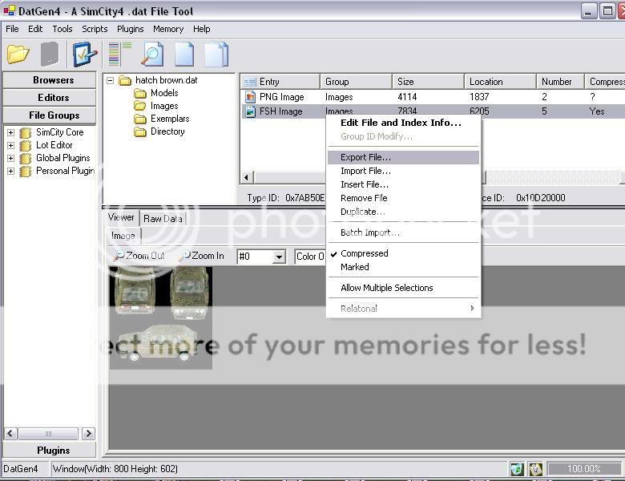The width and height of the screenshot is (625, 481).
Task: Click the Zoom In magnifier button
Action: point(201,256)
